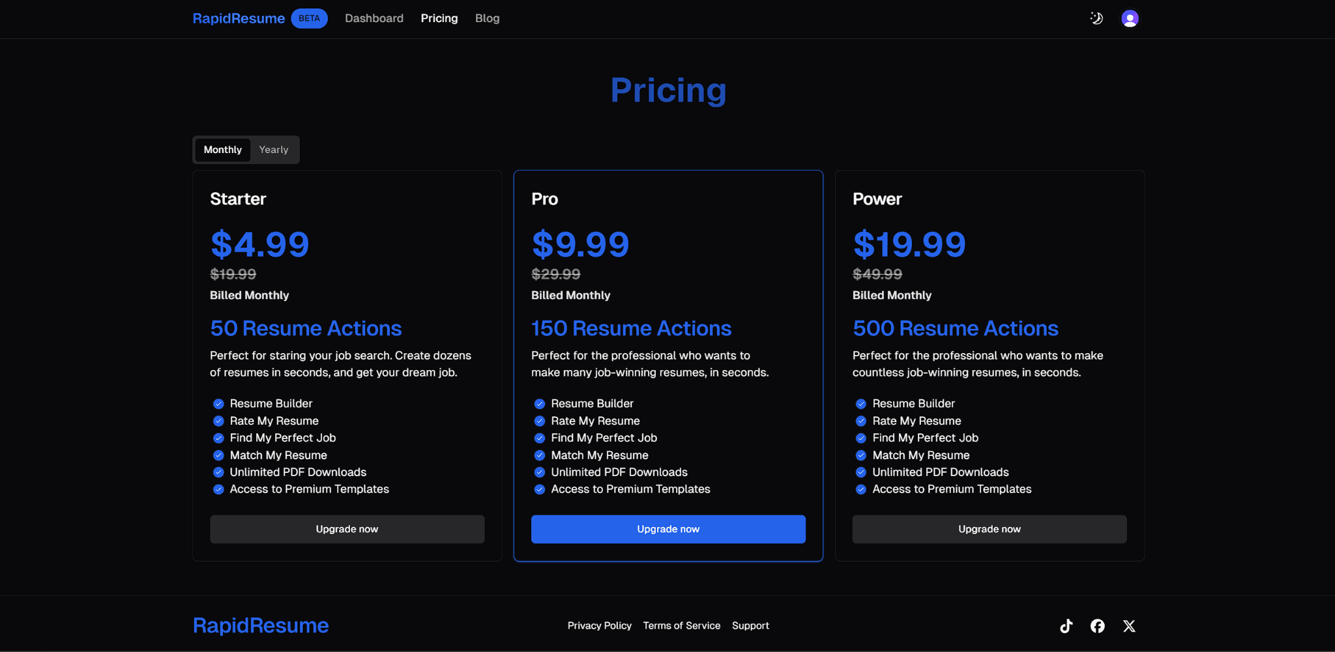
Task: Upgrade now to the Pro plan
Action: click(668, 529)
